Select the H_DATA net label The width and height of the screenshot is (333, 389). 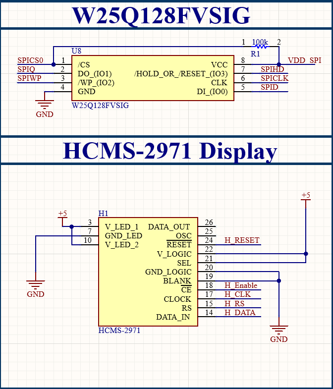(x=240, y=312)
